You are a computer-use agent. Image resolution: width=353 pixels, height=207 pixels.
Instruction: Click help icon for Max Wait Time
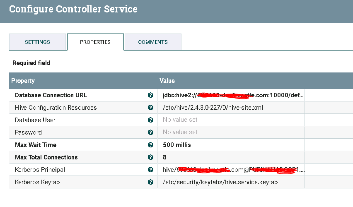click(150, 145)
